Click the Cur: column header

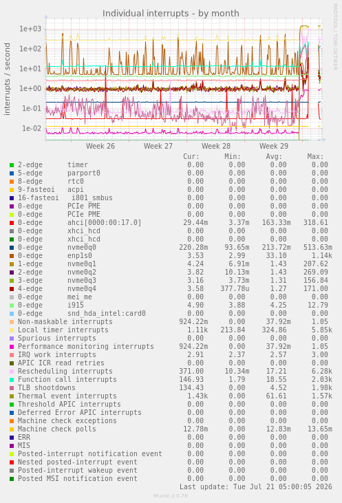[191, 157]
